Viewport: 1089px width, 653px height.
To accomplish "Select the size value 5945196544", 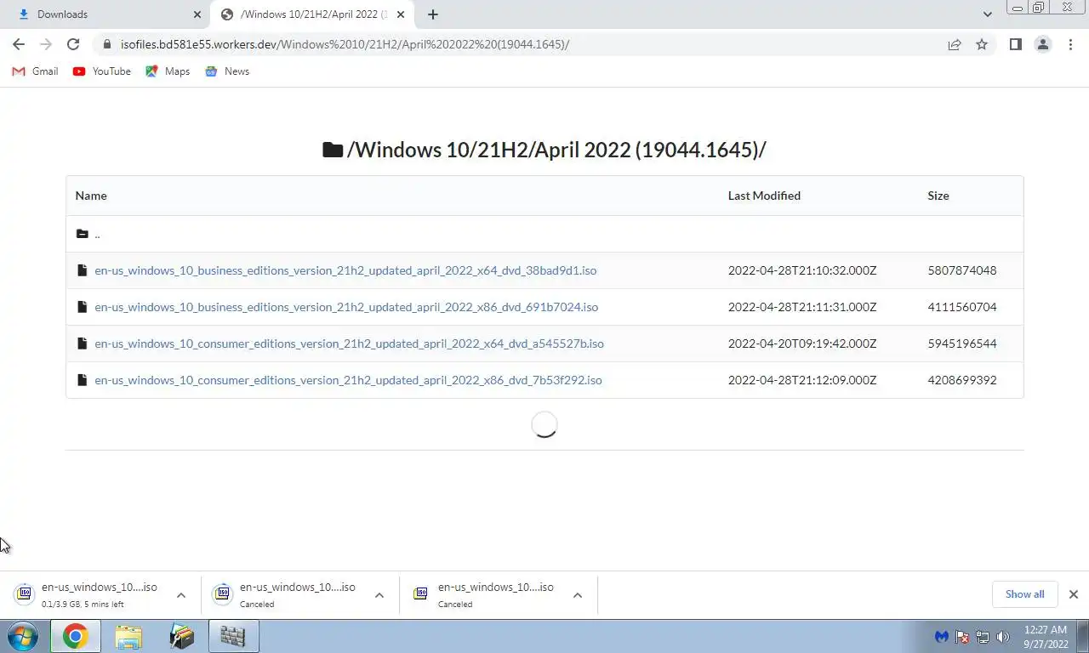I will click(962, 344).
